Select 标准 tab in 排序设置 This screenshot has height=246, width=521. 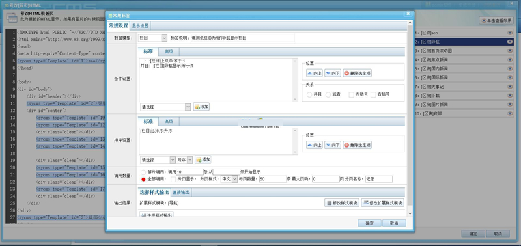[148, 122]
